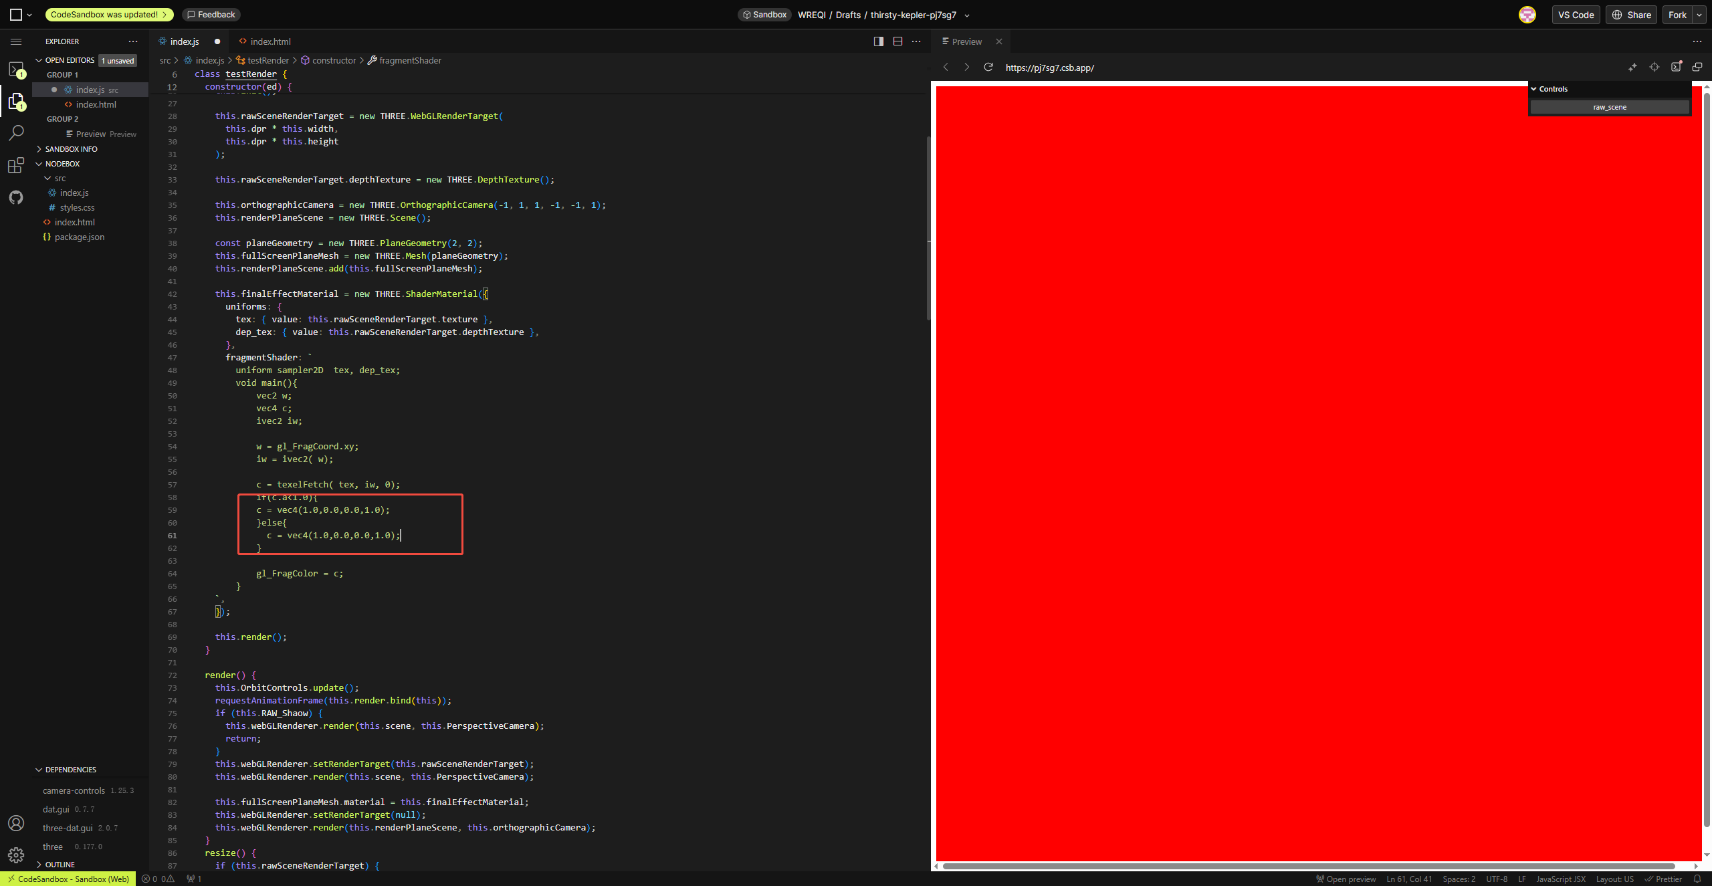
Task: Expand the OUTLINE section
Action: [x=39, y=865]
